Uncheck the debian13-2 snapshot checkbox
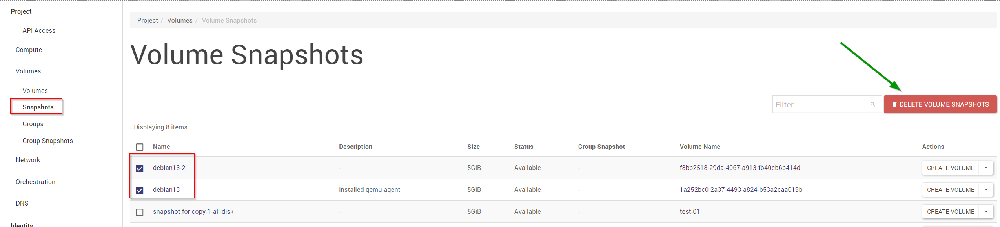 (140, 168)
